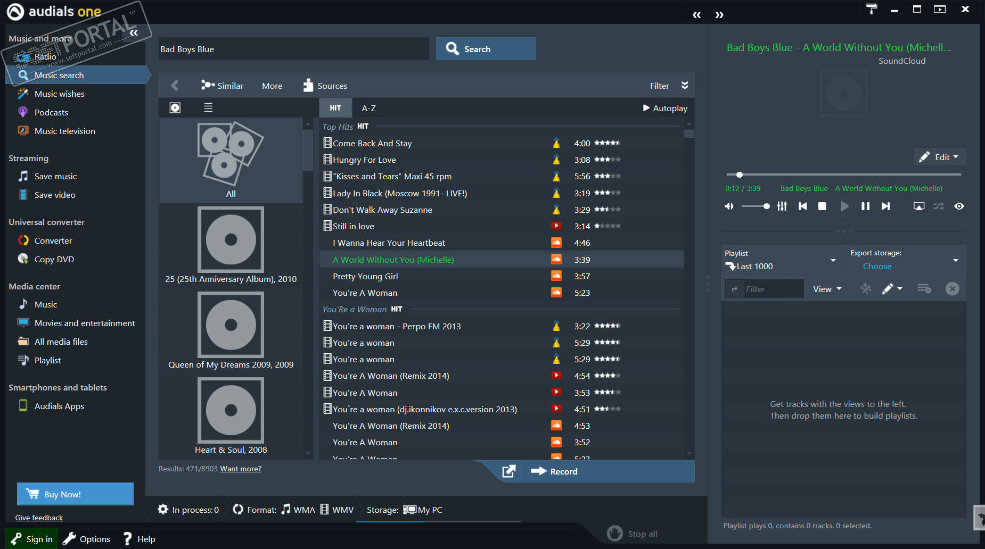
Task: Open the Want more? link
Action: 241,469
